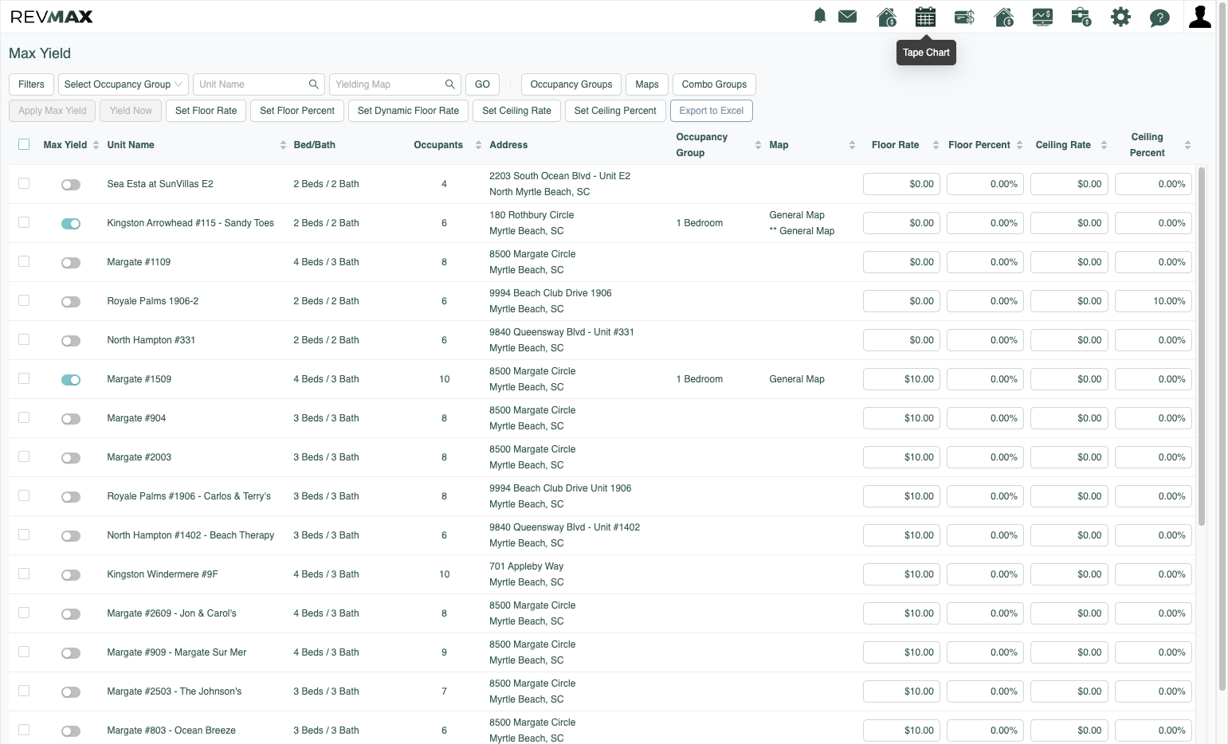
Task: Click the GO button
Action: [x=482, y=84]
